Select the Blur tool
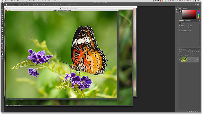 point(2,34)
